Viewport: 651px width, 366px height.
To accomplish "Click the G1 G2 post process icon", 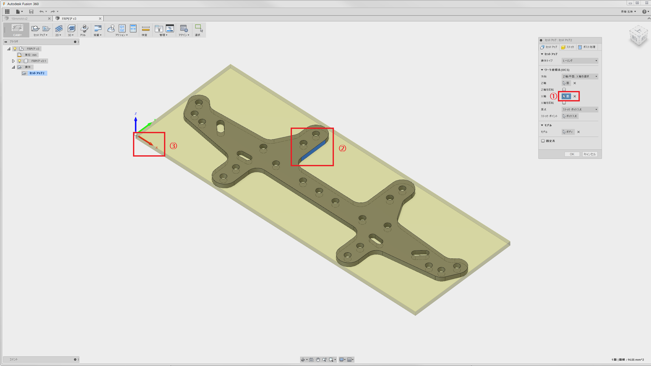I will pos(122,28).
